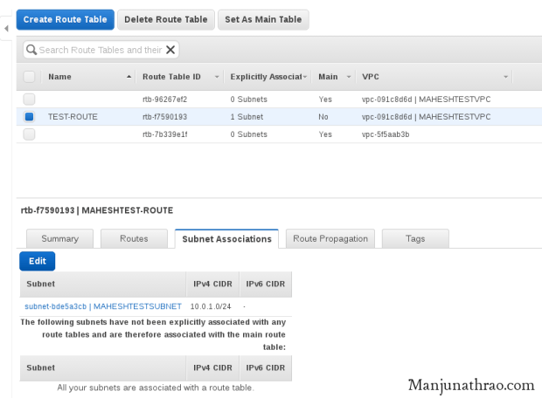Select checkbox for rtb-96267ef2 row

tap(30, 99)
